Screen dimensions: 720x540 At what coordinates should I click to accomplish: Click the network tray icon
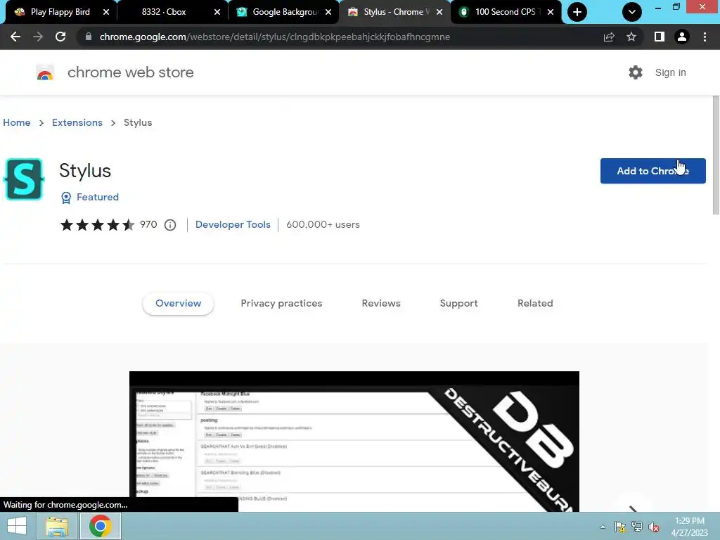click(637, 527)
